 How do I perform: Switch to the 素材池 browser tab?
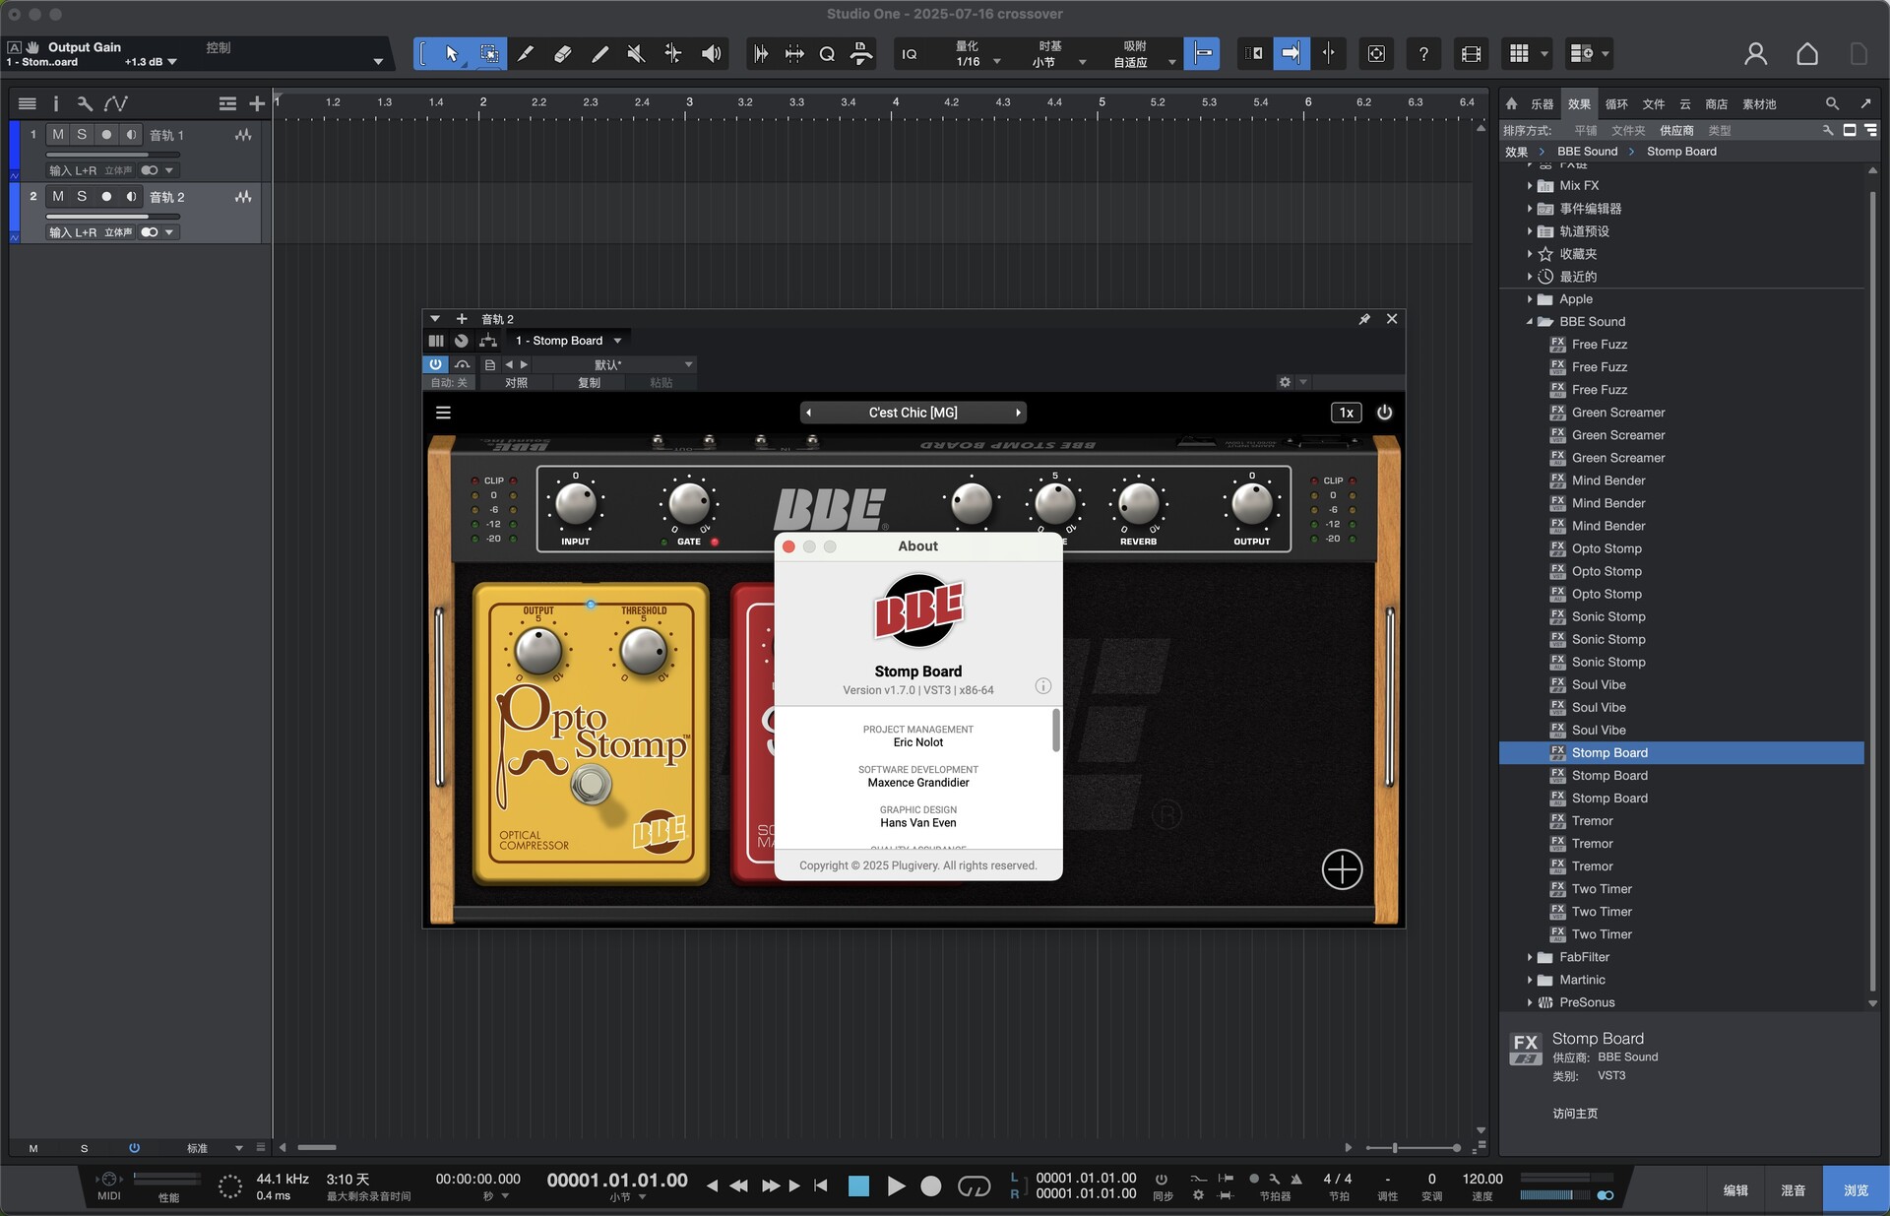(1759, 103)
